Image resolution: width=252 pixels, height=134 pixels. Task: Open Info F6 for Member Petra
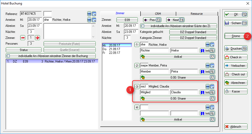click(208, 71)
